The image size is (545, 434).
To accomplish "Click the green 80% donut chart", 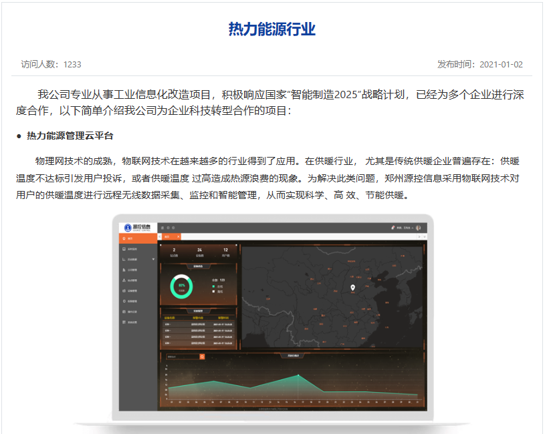I will pyautogui.click(x=181, y=286).
